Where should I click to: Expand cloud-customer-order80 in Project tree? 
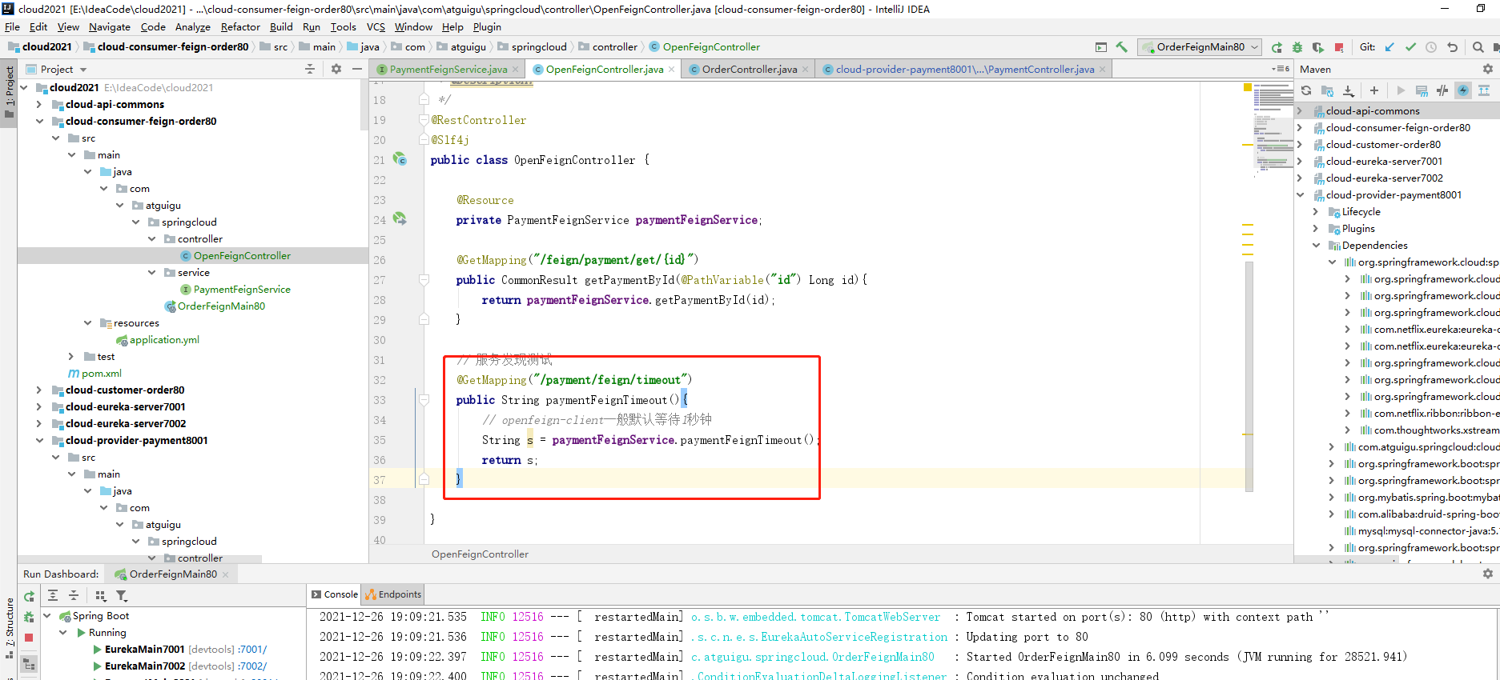38,390
